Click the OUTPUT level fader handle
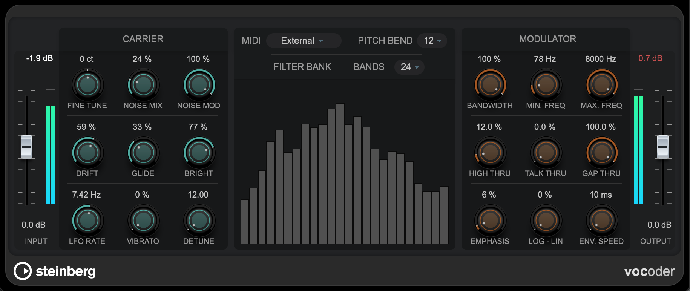The width and height of the screenshot is (690, 291). click(663, 147)
